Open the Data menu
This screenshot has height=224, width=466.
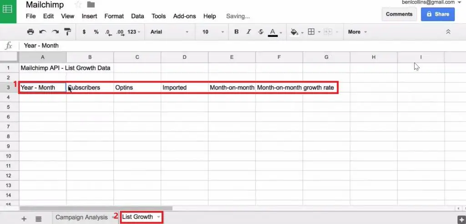(x=137, y=16)
